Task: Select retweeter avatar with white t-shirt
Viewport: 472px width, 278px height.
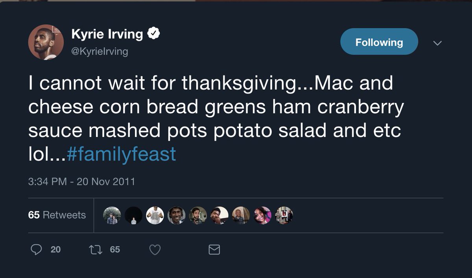Action: [155, 215]
